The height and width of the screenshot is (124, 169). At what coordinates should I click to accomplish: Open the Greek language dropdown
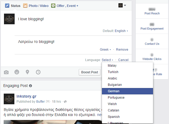105,50
